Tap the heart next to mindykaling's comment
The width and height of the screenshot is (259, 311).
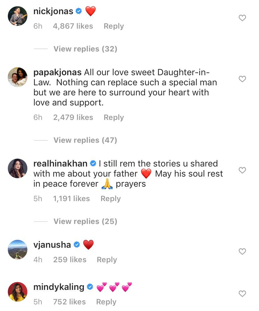[242, 294]
